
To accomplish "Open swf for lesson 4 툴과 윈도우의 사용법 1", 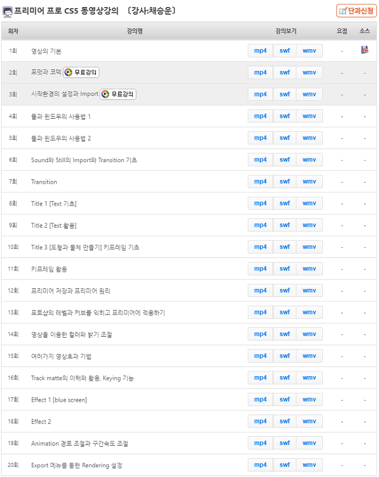I will click(x=284, y=116).
